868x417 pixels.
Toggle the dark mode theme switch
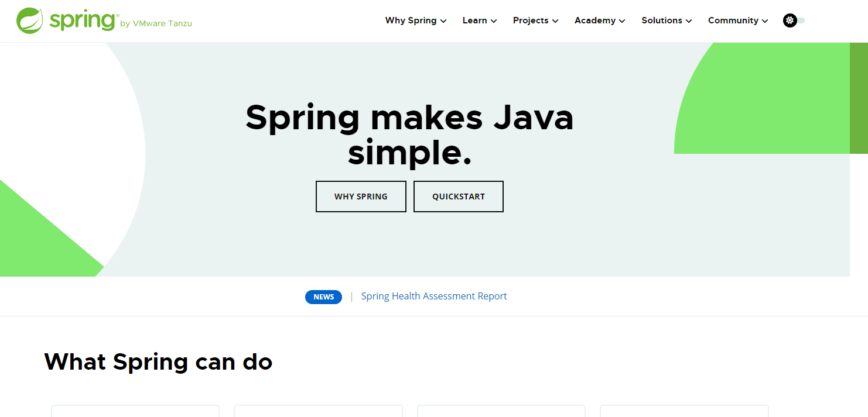(794, 20)
